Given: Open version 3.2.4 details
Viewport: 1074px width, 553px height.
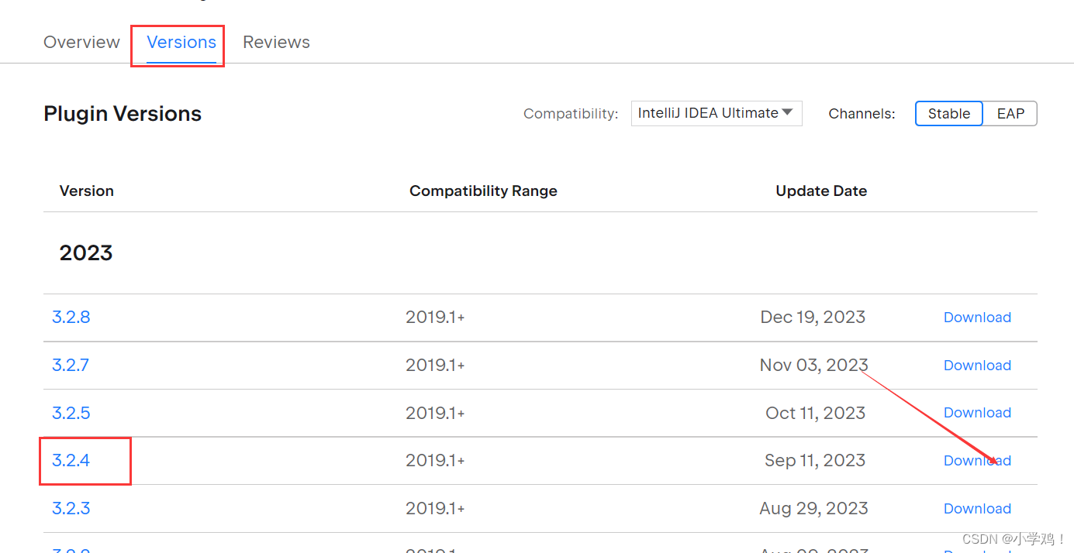Looking at the screenshot, I should [x=71, y=460].
